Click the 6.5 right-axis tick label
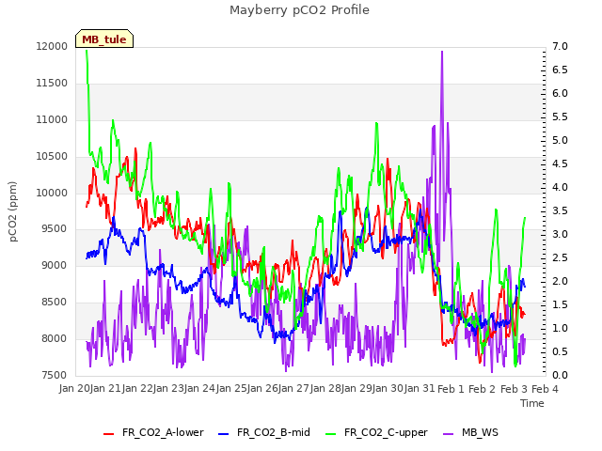 click(560, 70)
